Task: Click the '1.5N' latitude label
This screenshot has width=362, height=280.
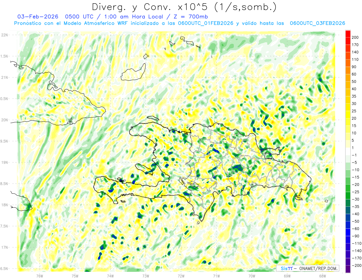Action: coord(4,56)
